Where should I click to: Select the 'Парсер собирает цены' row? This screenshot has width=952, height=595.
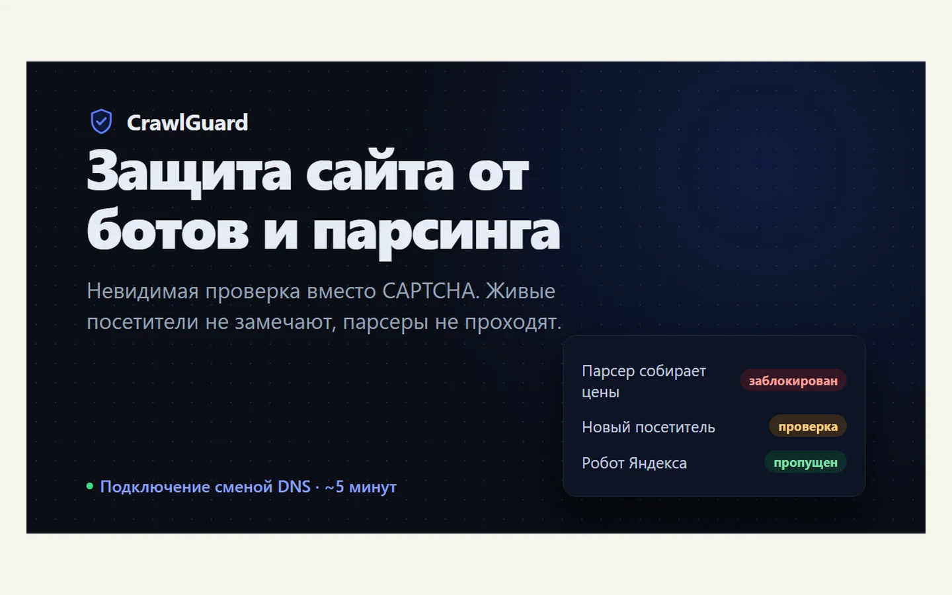coord(714,381)
